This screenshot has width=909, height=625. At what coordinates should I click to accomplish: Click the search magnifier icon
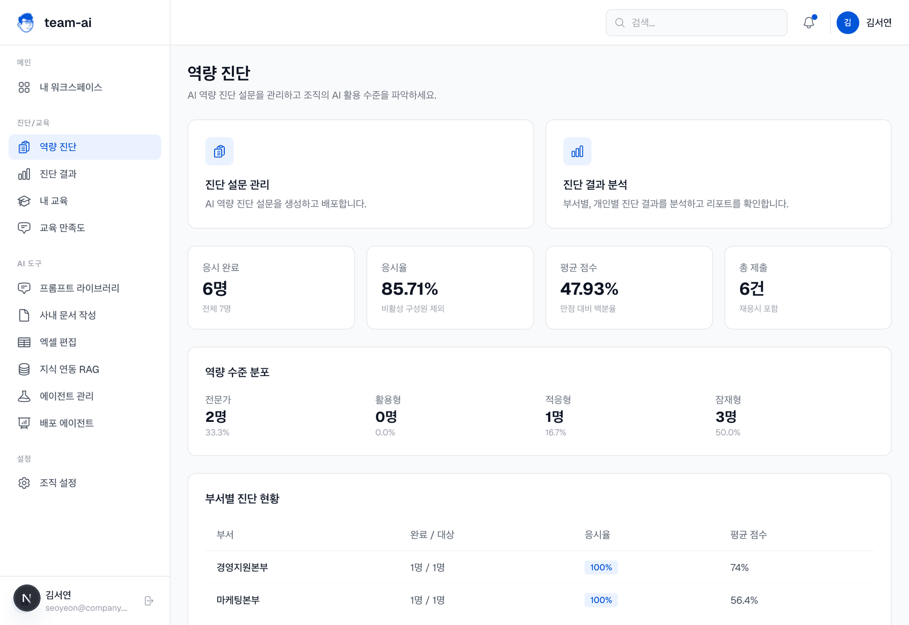[620, 22]
